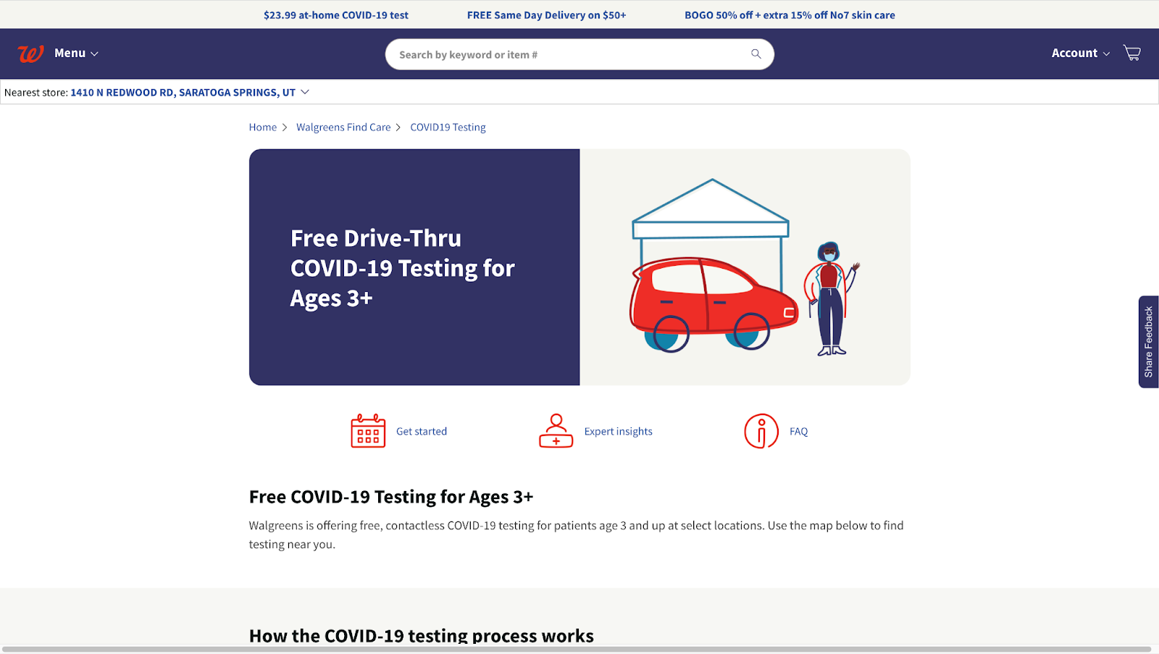Click the Get started link

422,432
